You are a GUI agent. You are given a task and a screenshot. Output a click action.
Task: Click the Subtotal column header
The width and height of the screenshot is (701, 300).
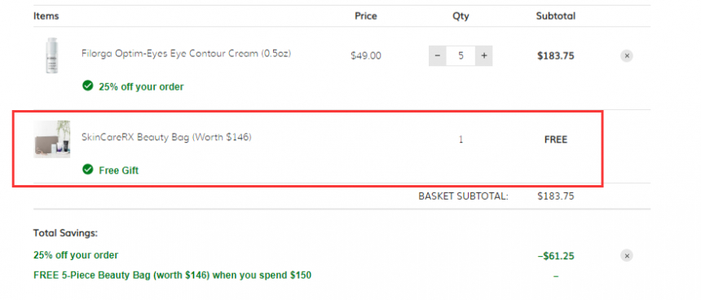(556, 16)
